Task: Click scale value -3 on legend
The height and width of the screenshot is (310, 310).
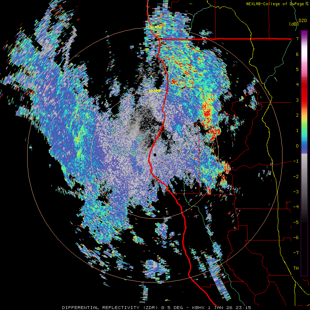Action: 296,192
